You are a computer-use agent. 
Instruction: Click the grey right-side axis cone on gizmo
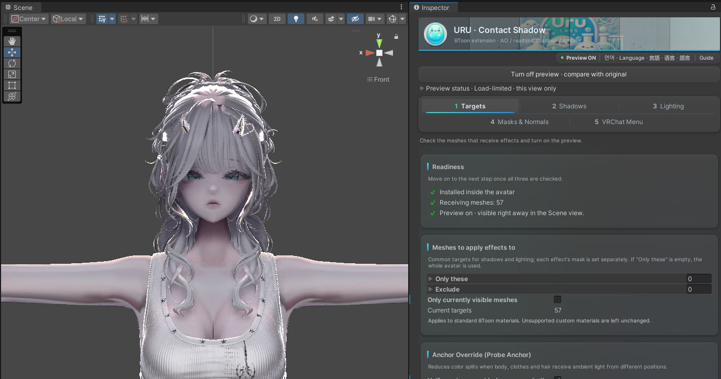[x=388, y=53]
